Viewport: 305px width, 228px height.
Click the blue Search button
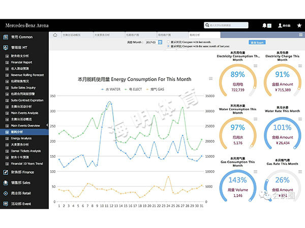[256, 43]
